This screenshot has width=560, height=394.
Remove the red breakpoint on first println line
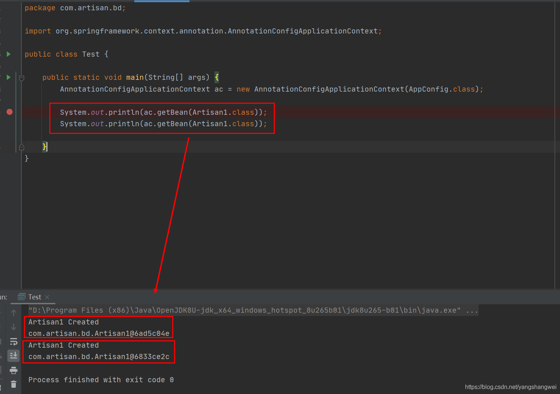tap(10, 112)
